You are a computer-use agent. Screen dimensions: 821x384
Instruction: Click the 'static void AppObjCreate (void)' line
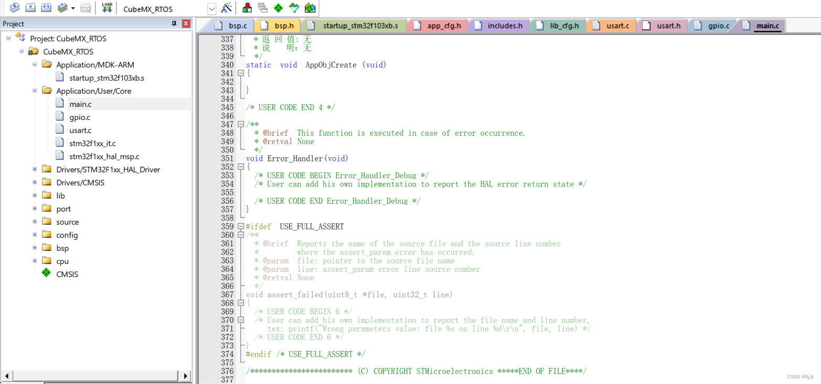tap(316, 65)
